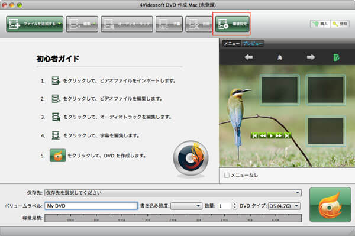
Task: Go to previous menu template with left arrow
Action: pos(248,57)
